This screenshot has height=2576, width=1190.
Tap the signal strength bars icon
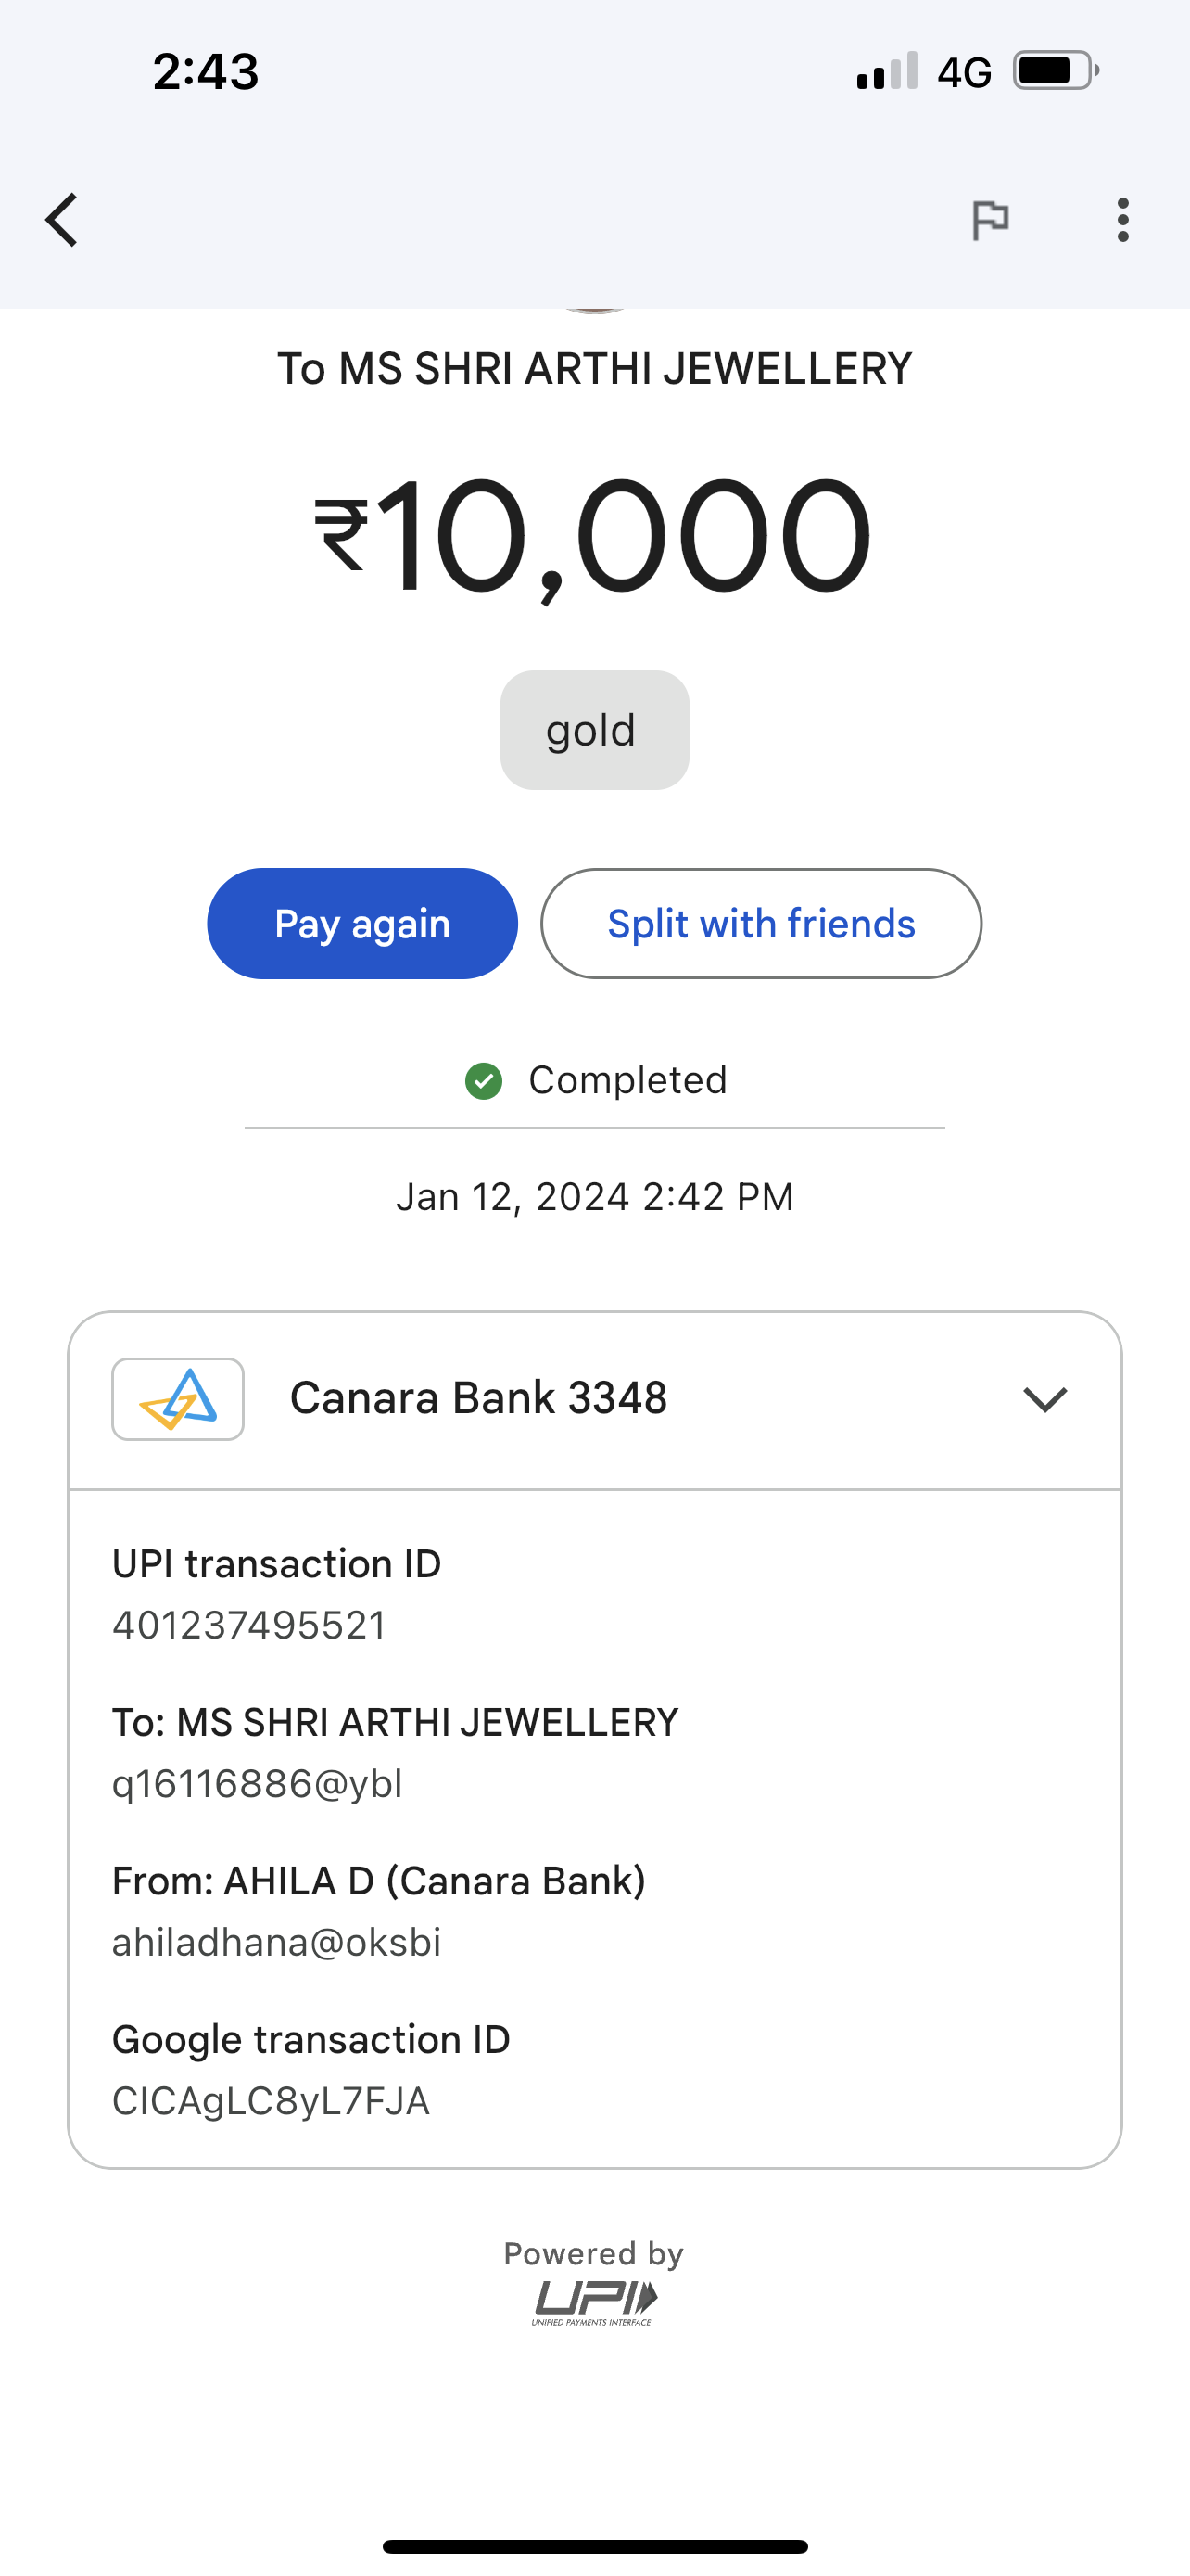click(886, 71)
